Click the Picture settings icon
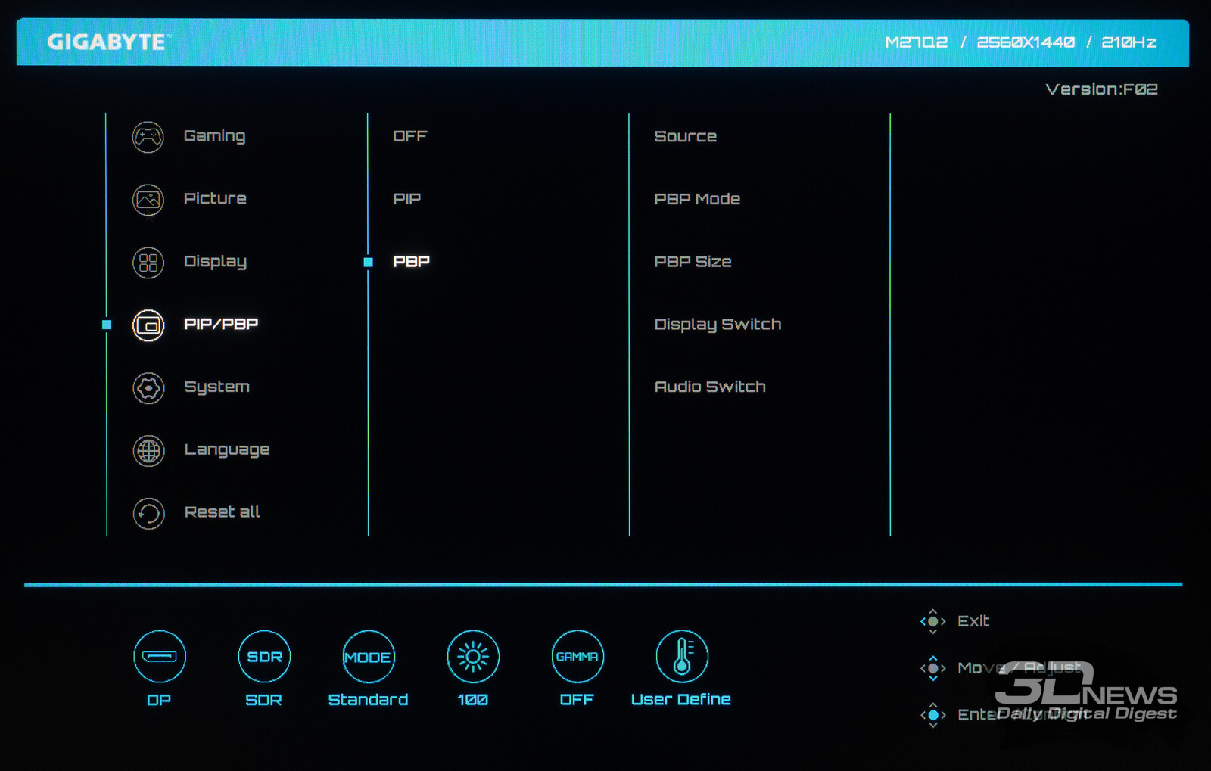Viewport: 1211px width, 771px height. pyautogui.click(x=148, y=200)
